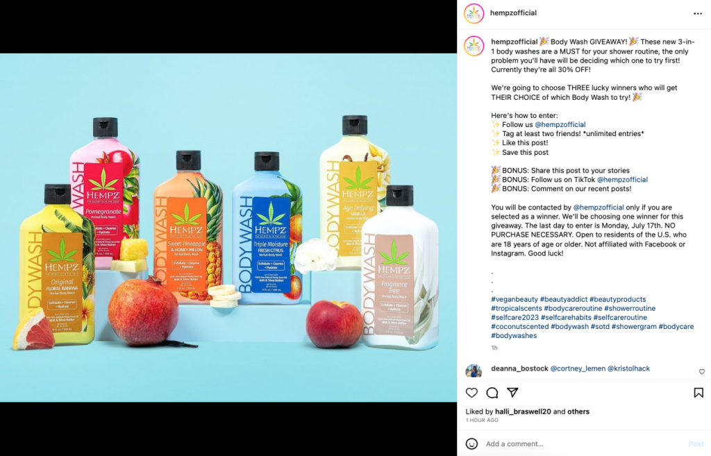Click the Add a comment field
711x456 pixels.
tap(585, 444)
